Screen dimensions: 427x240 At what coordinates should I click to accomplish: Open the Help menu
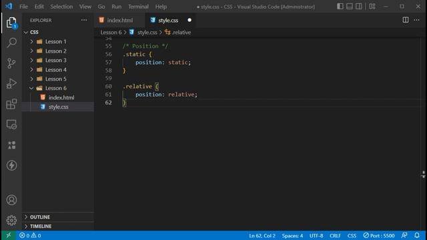161,7
